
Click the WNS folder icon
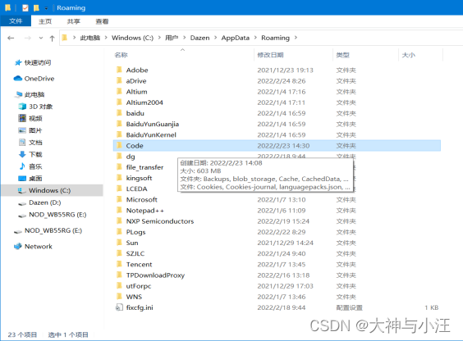pyautogui.click(x=119, y=297)
